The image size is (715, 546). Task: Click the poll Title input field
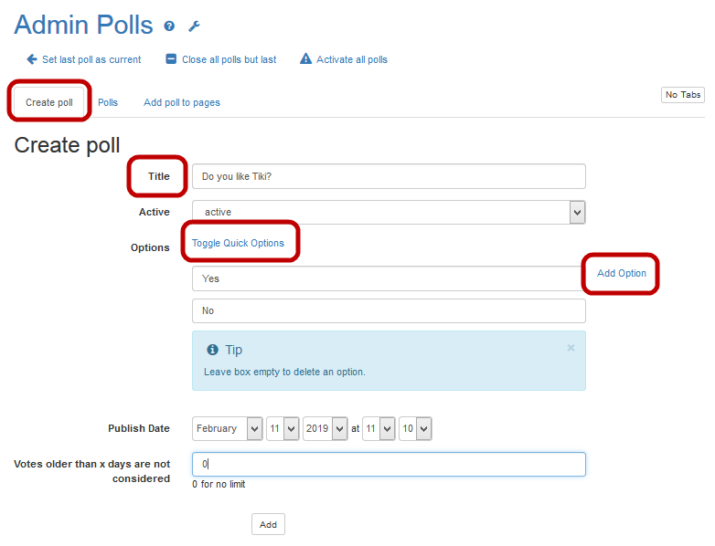pyautogui.click(x=389, y=176)
